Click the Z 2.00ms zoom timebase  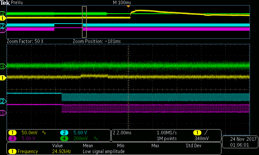click(122, 133)
